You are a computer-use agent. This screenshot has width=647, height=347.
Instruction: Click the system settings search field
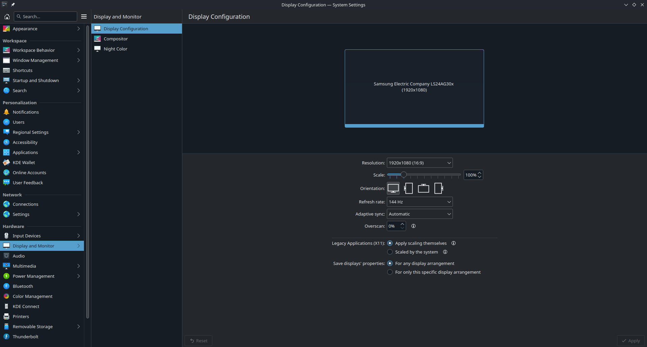[45, 16]
